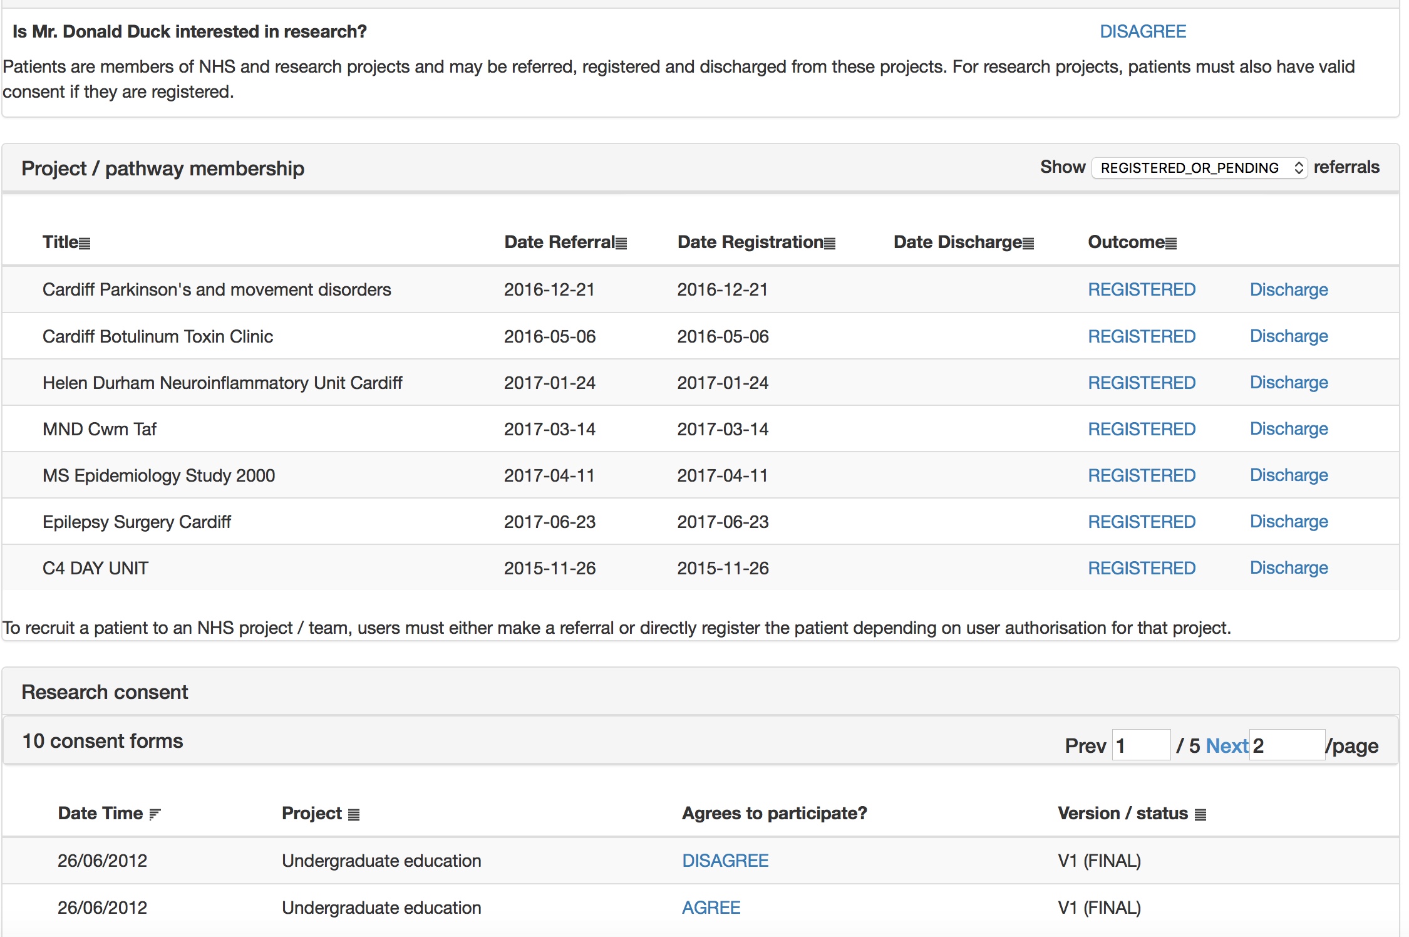This screenshot has height=937, width=1409.
Task: Discharge from Cardiff Parkinson's and movement disorders
Action: coord(1288,289)
